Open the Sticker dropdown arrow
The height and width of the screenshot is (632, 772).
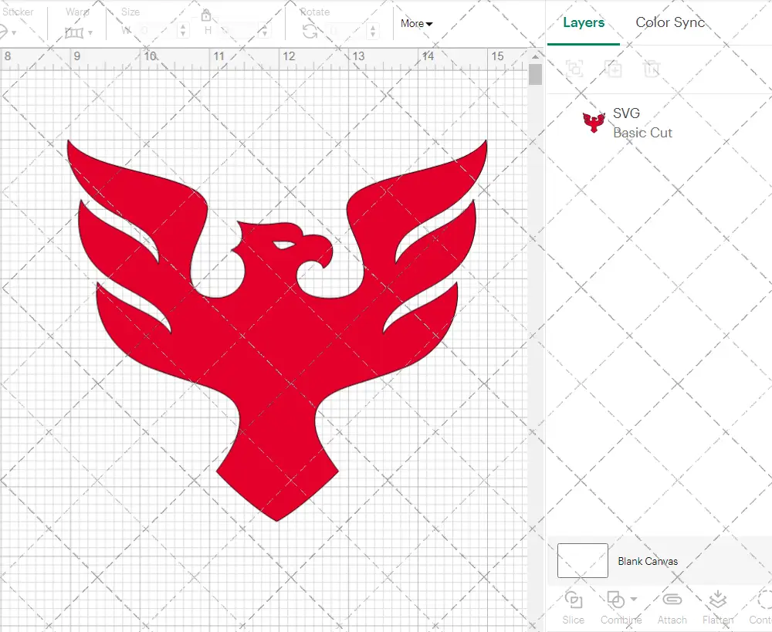coord(14,33)
